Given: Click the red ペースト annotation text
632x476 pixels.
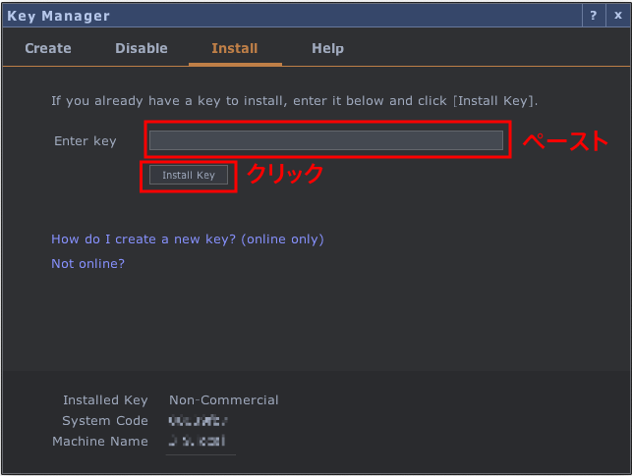Looking at the screenshot, I should (x=564, y=140).
